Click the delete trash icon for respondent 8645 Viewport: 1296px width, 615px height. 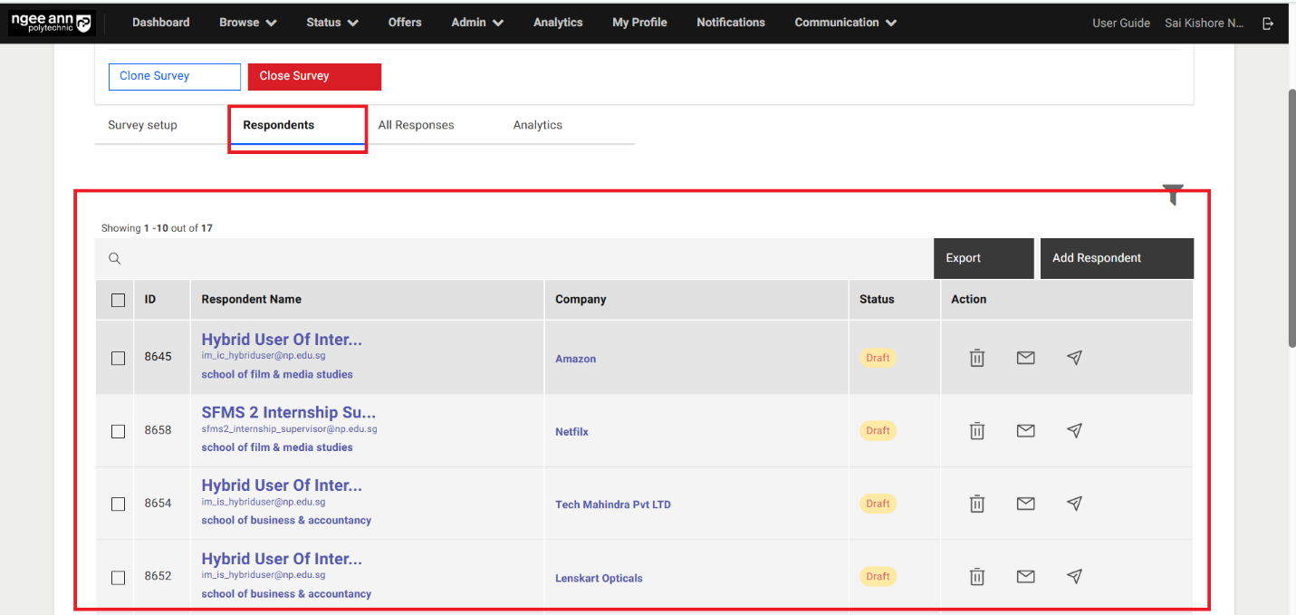point(976,358)
